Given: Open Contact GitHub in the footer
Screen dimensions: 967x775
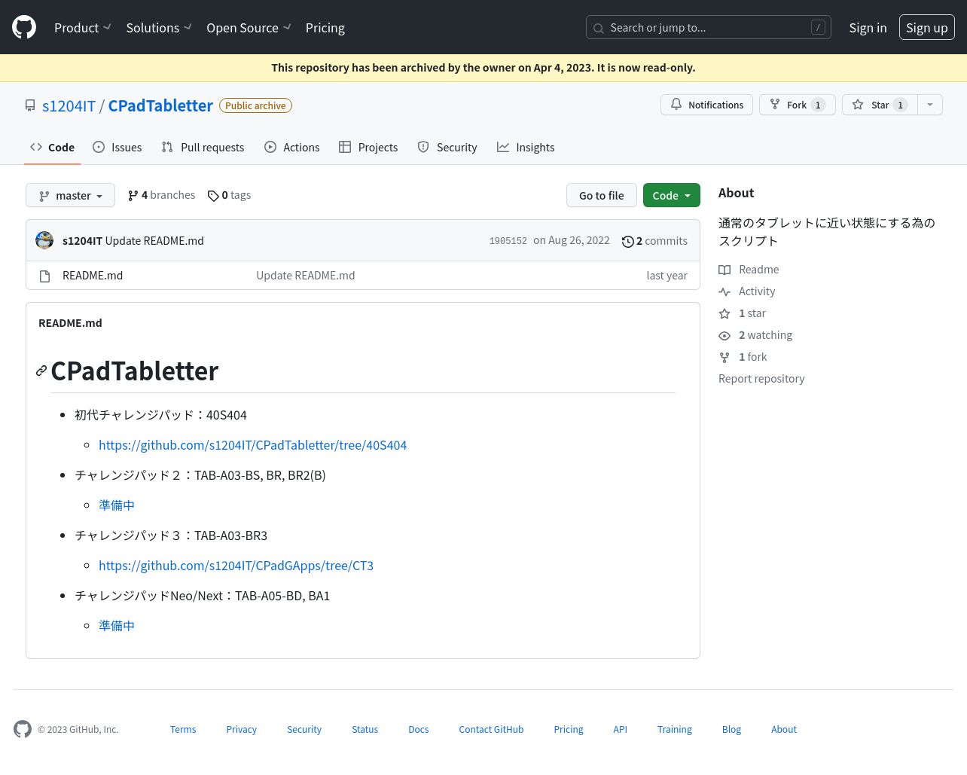Looking at the screenshot, I should 491,730.
